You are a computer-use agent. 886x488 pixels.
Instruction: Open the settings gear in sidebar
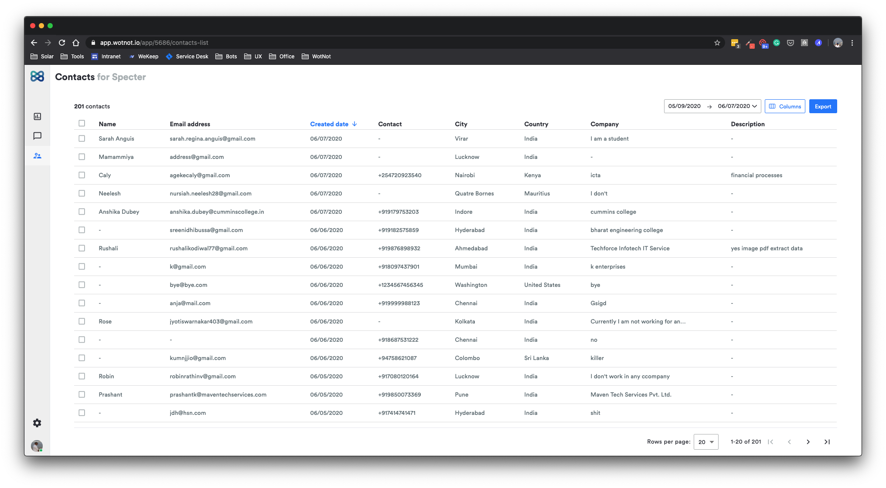(37, 423)
